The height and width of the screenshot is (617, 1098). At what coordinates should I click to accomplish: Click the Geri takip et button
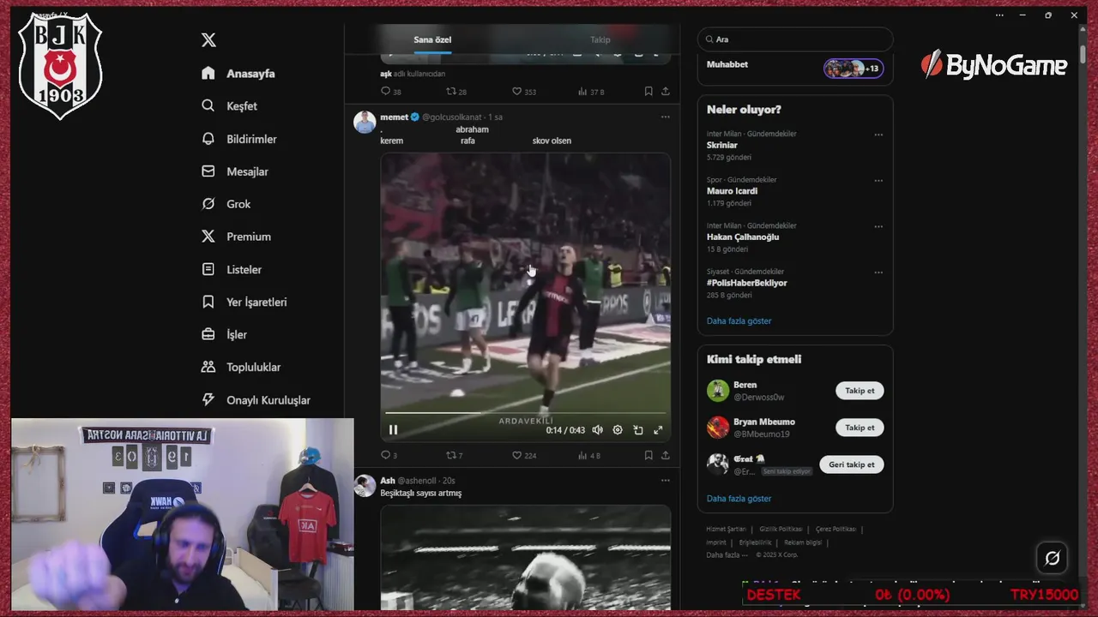(x=852, y=464)
